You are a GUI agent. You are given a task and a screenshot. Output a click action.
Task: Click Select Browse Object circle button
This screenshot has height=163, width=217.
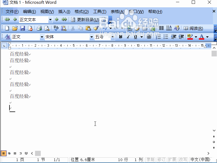pyautogui.click(x=214, y=142)
